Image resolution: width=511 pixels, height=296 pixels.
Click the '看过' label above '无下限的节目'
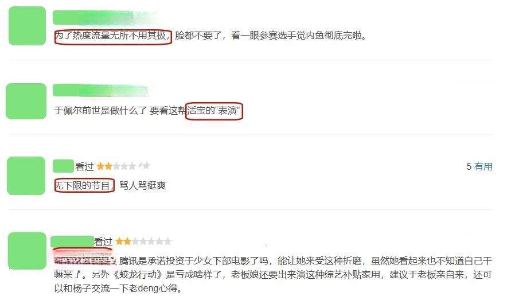pyautogui.click(x=84, y=166)
